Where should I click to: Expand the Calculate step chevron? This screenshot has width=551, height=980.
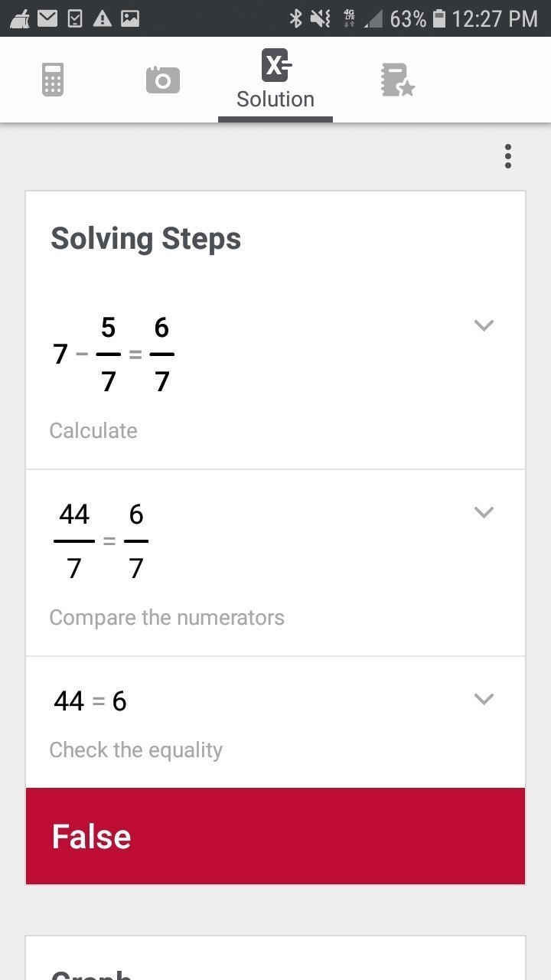[484, 325]
